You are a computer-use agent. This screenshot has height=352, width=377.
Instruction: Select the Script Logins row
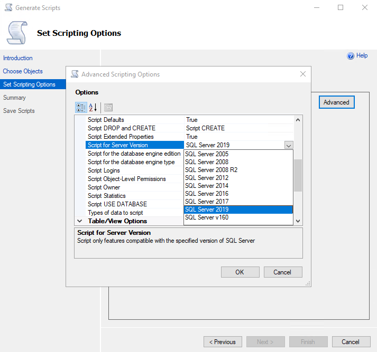[x=135, y=170]
